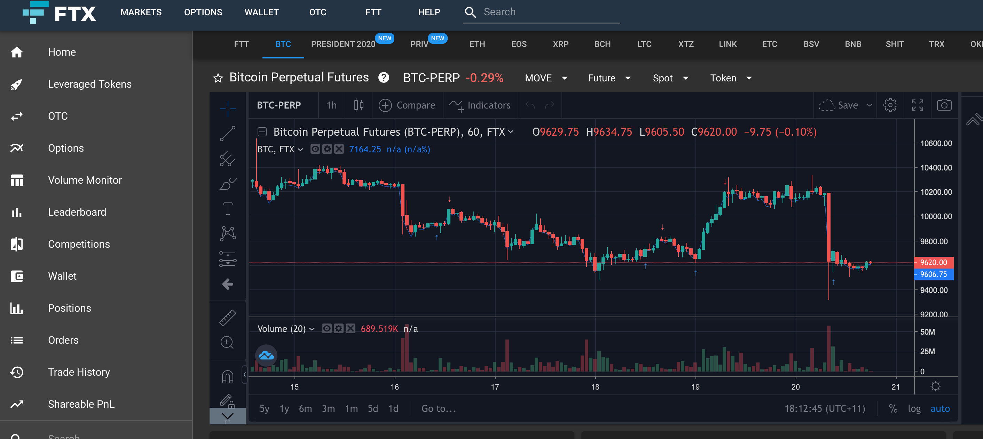This screenshot has height=439, width=983.
Task: Hide the Volume (20) indicator
Action: point(327,328)
